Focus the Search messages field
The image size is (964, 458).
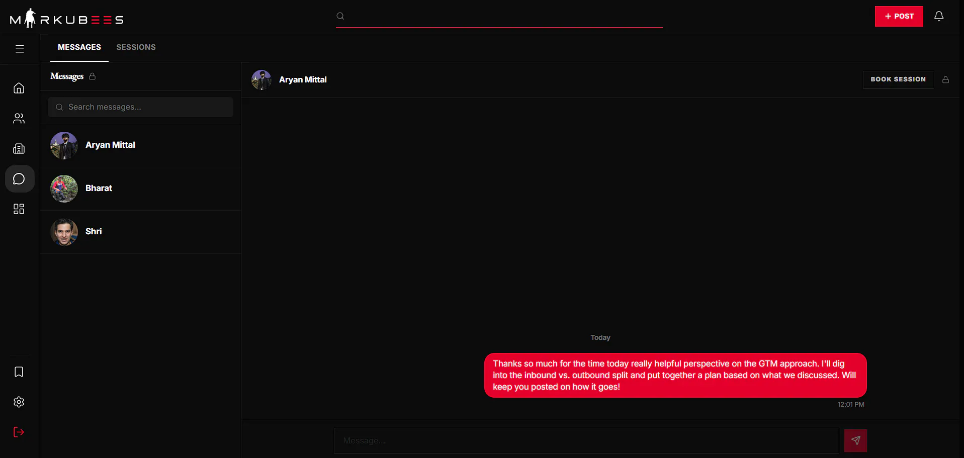[140, 107]
